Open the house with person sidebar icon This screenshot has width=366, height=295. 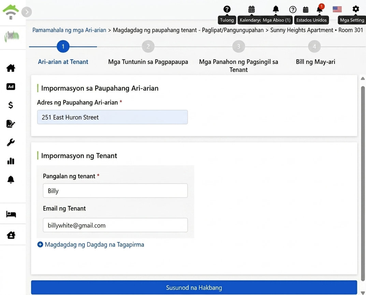coord(11,235)
